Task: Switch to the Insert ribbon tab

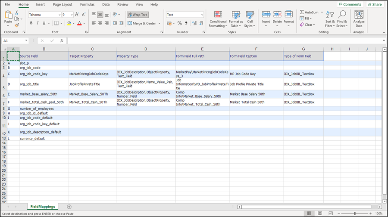Action: 40,4
